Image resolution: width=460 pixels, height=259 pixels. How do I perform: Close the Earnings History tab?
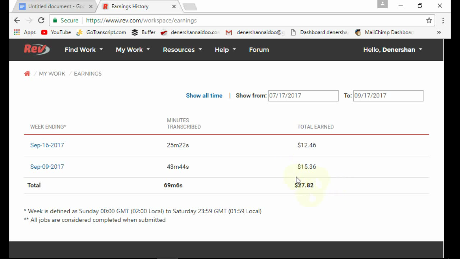174,6
